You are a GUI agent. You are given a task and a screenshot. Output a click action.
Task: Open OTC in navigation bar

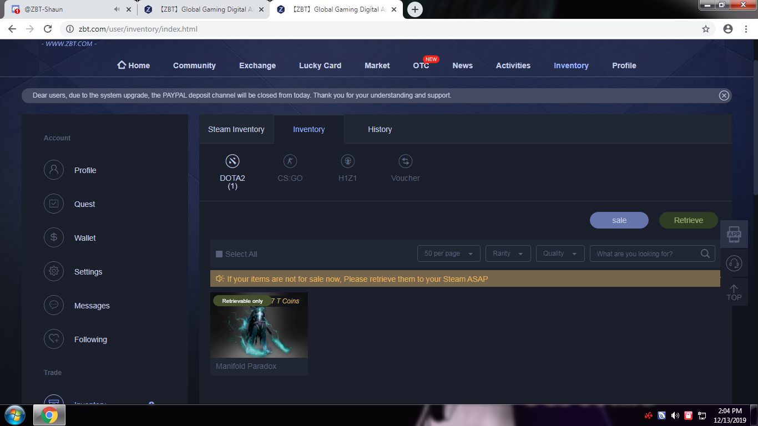pyautogui.click(x=421, y=65)
